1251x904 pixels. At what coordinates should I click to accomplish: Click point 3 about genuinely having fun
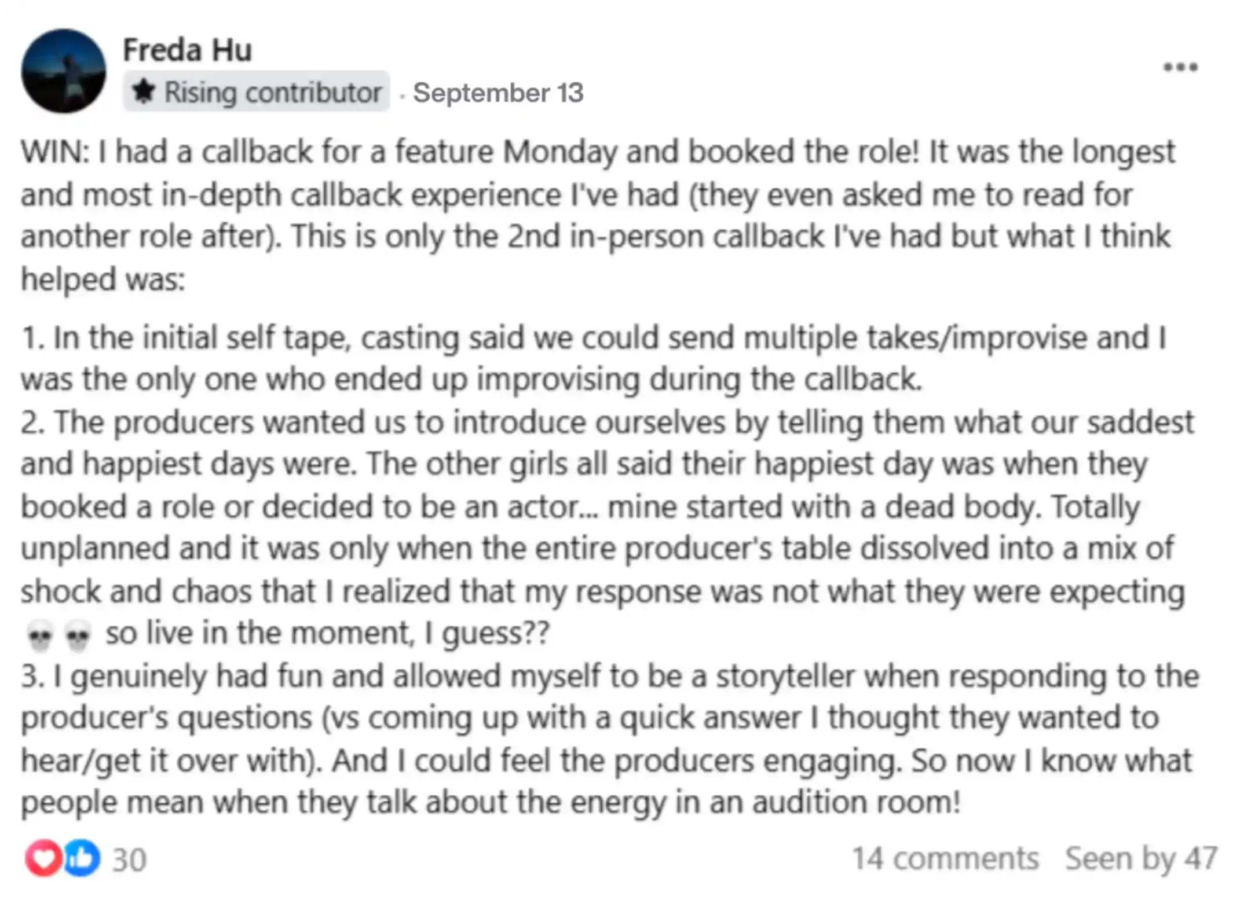coord(609,738)
